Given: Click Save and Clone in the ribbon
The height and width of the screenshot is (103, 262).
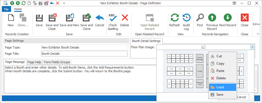Looking at the screenshot, I should pyautogui.click(x=87, y=22).
